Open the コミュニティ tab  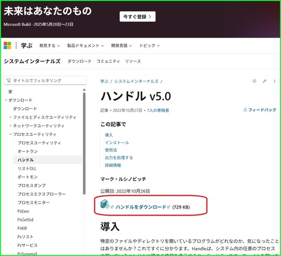pos(108,62)
